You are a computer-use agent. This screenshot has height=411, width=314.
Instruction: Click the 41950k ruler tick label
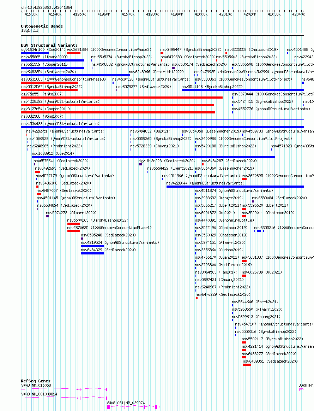click(79, 14)
